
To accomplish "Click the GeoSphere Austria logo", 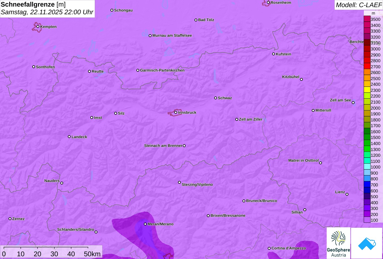I will coord(338,243).
